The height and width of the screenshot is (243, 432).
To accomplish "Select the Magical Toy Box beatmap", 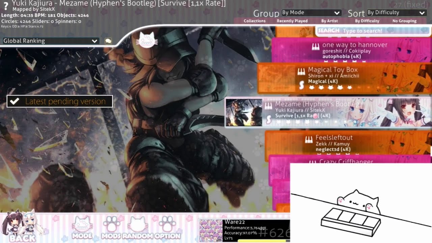I will tap(344, 79).
